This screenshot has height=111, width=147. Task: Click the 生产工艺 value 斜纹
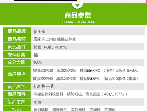coord(37,102)
